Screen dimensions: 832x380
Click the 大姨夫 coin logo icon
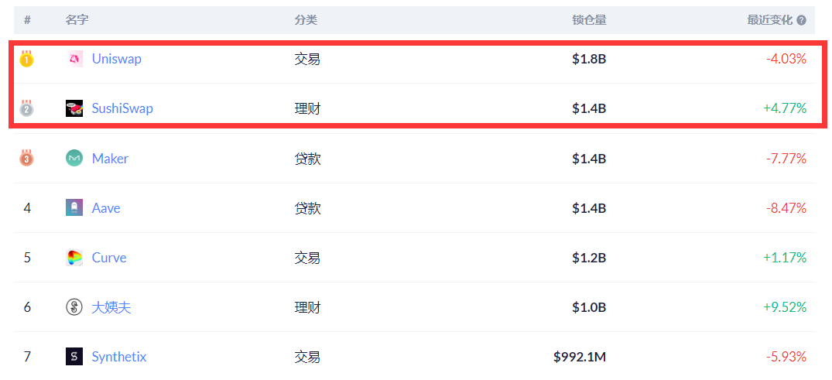tap(74, 306)
